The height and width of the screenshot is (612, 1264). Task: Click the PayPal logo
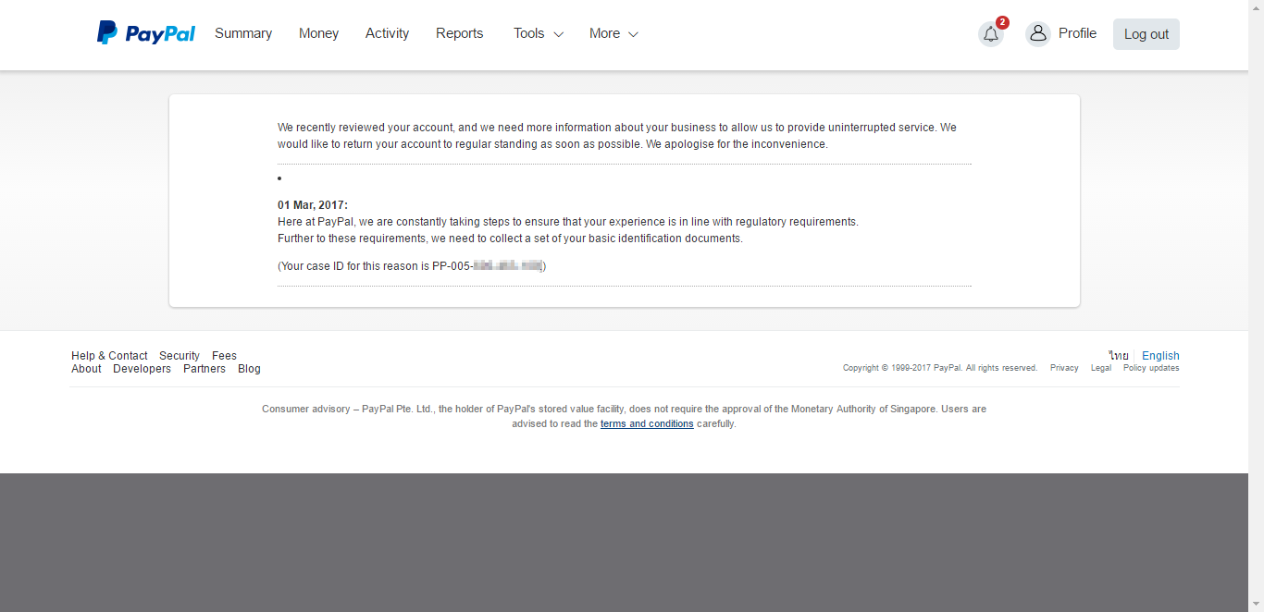coord(146,33)
